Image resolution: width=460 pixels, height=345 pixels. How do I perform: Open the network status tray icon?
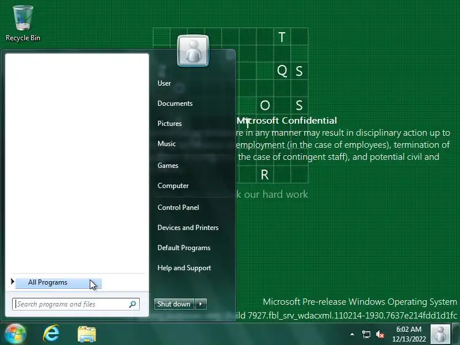366,334
